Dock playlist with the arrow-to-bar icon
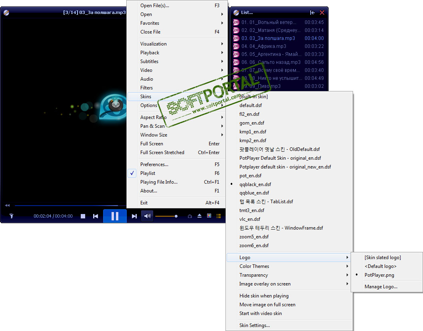Viewport: 423px width, 331px height. click(x=312, y=13)
